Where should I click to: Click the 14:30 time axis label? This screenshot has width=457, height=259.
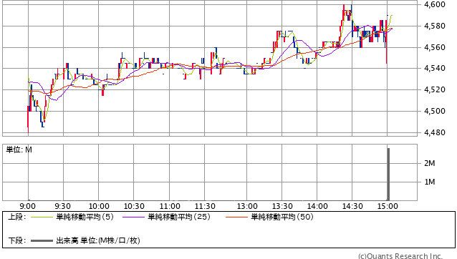[352, 206]
